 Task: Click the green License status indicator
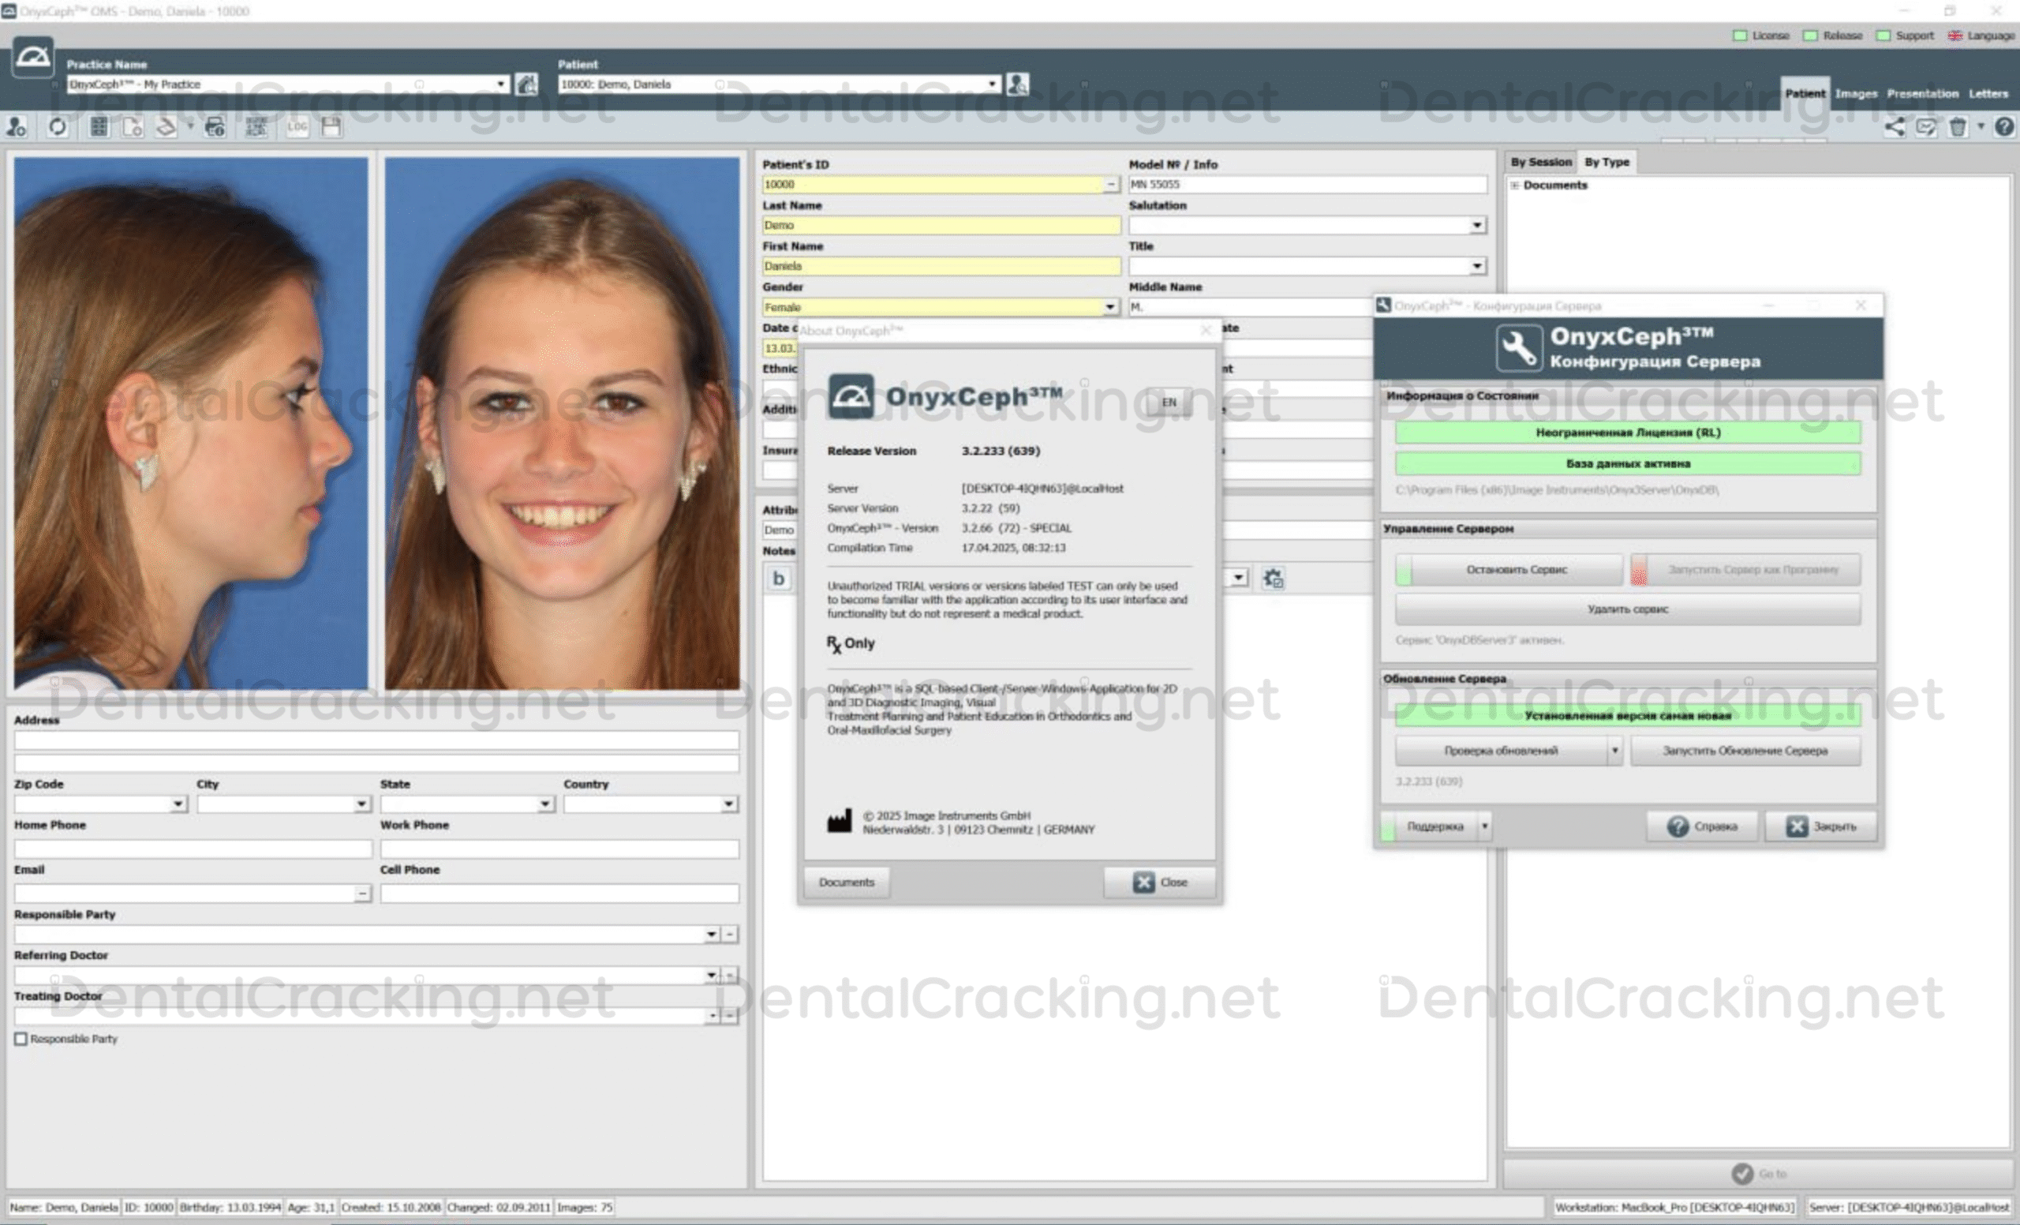tap(1740, 36)
